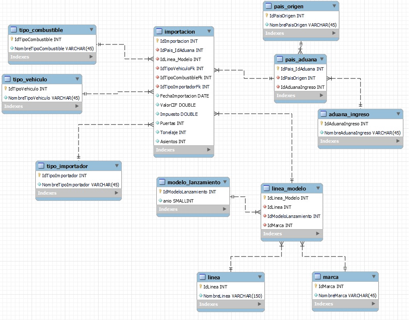Collapse the importacion table with header arrow
This screenshot has width=410, height=320.
pos(208,32)
